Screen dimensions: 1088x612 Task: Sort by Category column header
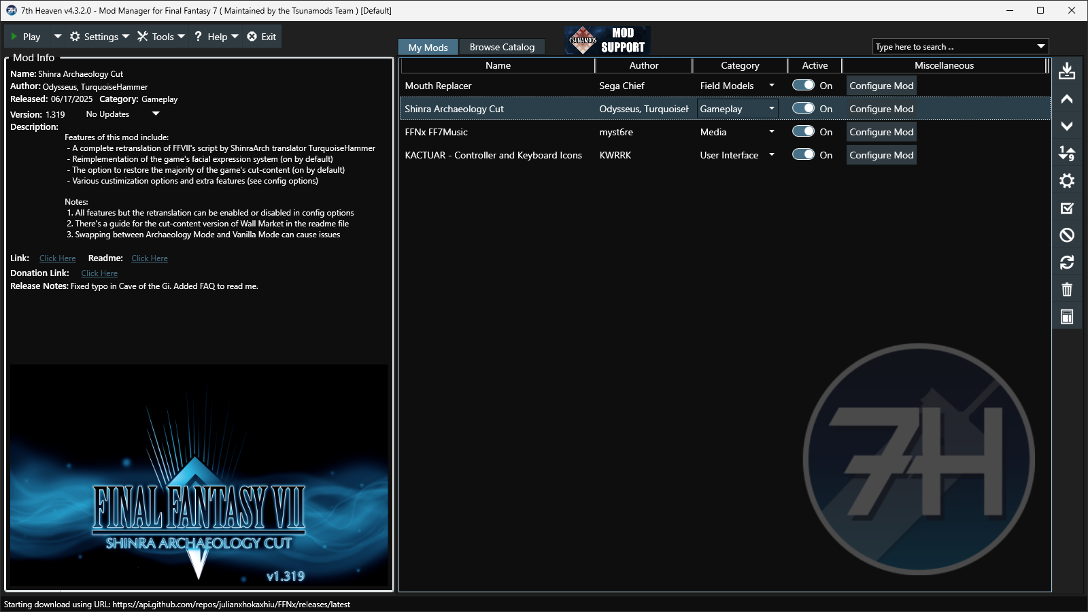tap(740, 65)
